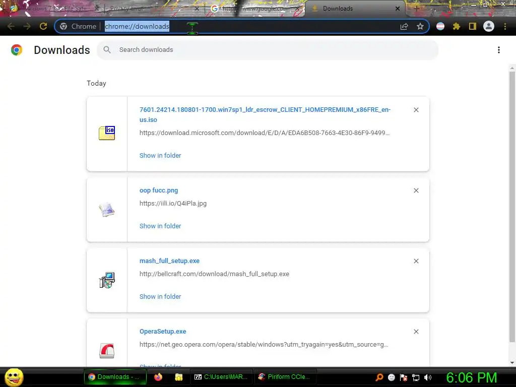The height and width of the screenshot is (387, 516).
Task: Click the page's vertical scrollbar thumb
Action: click(x=512, y=207)
